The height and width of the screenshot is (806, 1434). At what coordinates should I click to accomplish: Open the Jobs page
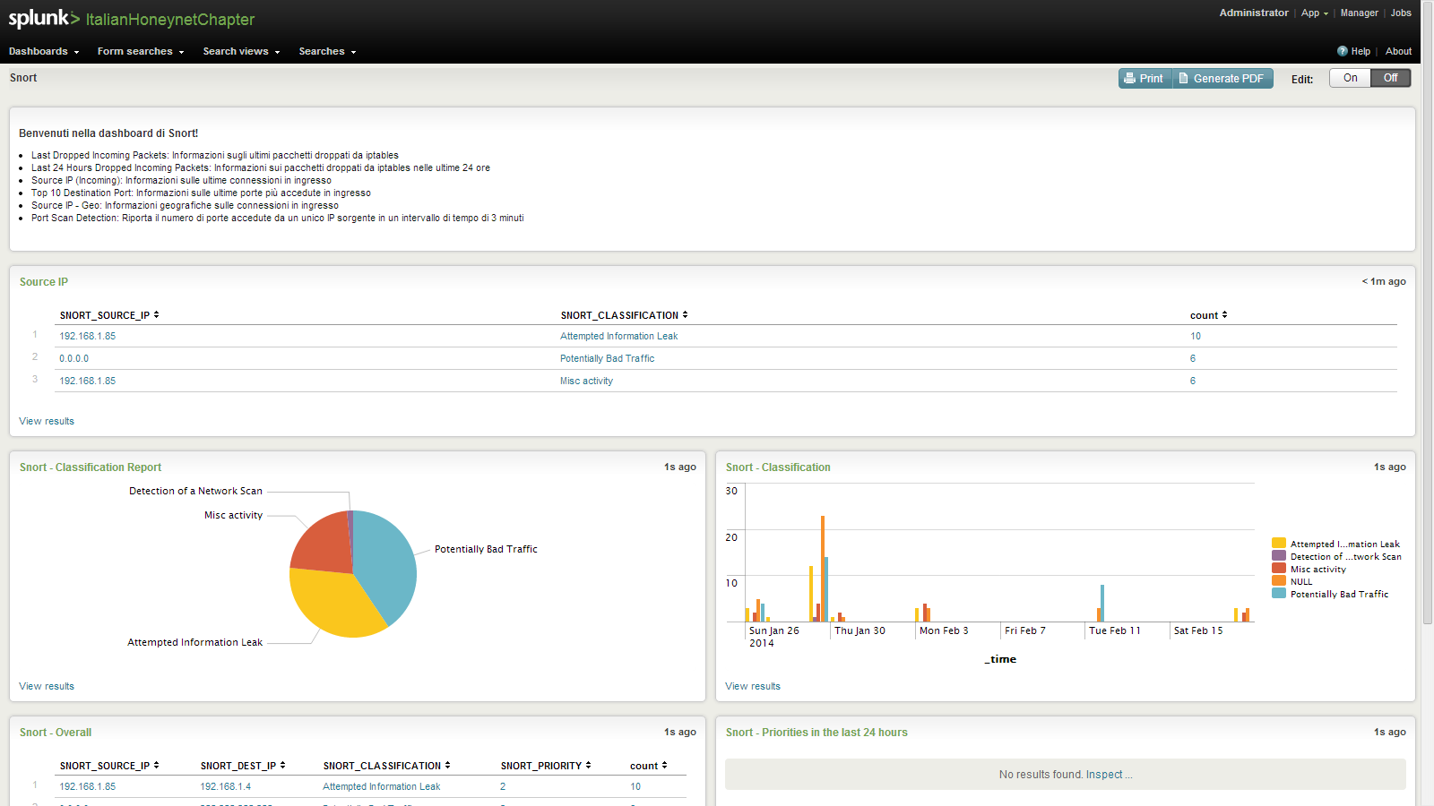pyautogui.click(x=1401, y=13)
